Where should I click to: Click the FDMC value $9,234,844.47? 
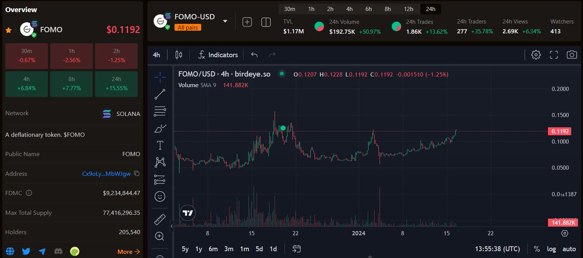(121, 193)
